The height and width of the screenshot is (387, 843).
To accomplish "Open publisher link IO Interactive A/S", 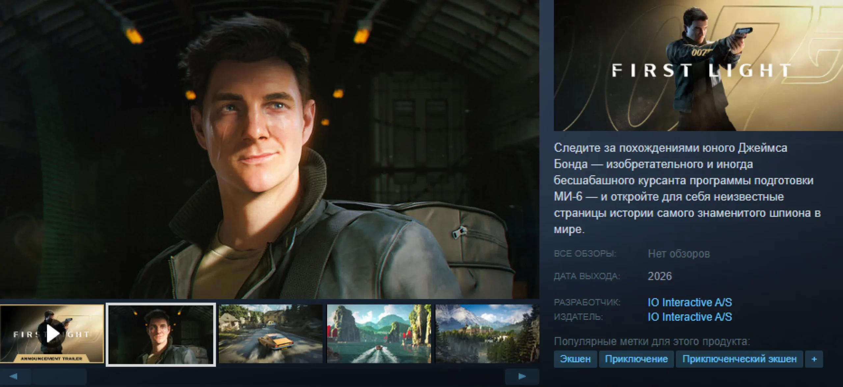I will tap(690, 317).
